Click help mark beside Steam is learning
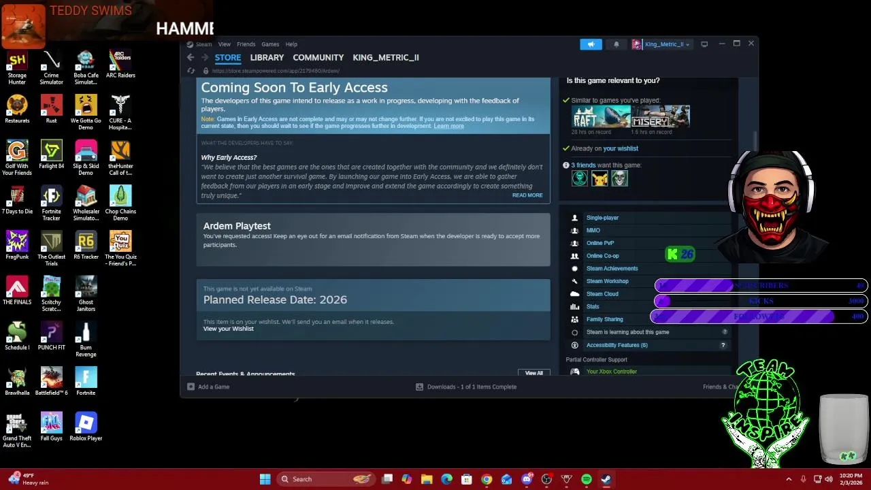The width and height of the screenshot is (871, 490). (x=725, y=332)
